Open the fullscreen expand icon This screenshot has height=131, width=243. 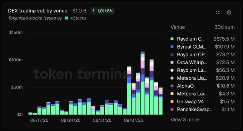(218, 12)
